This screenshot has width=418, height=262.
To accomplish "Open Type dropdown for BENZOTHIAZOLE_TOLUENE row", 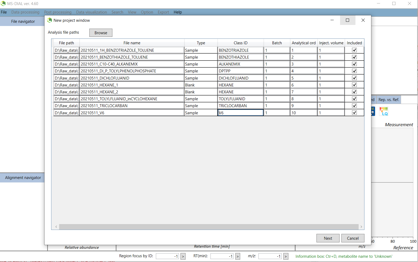I will (201, 57).
